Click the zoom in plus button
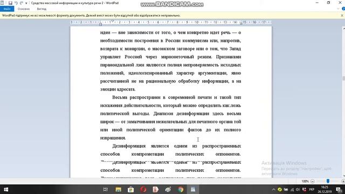The height and width of the screenshot is (194, 345). (x=343, y=181)
